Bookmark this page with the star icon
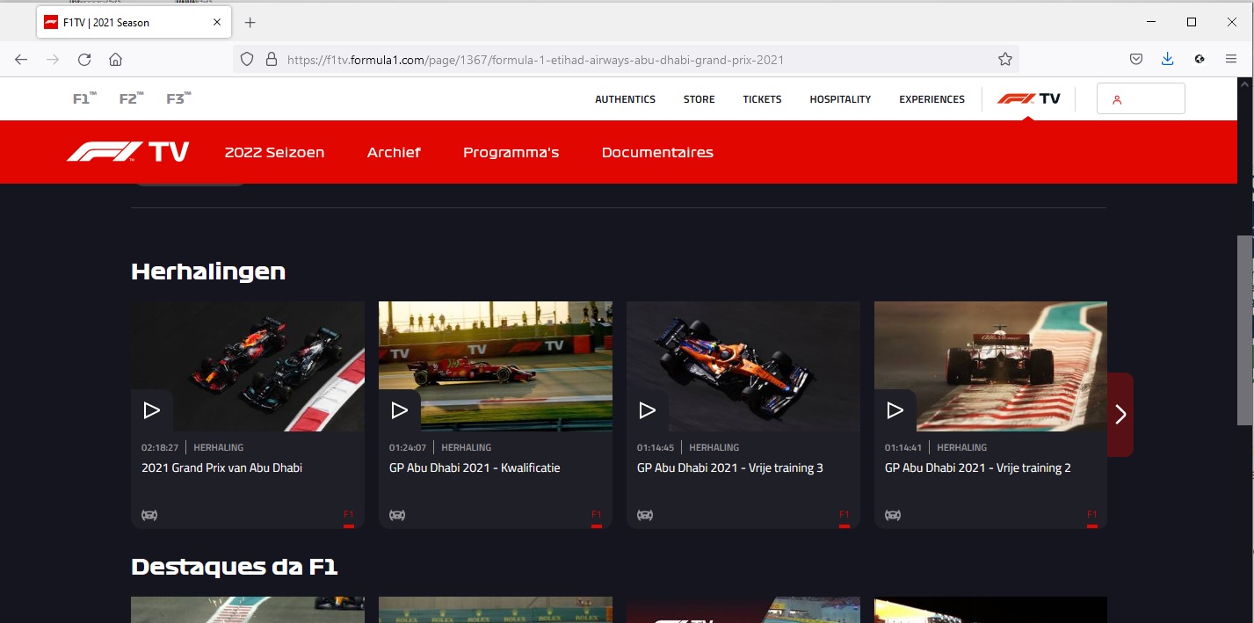 pyautogui.click(x=1005, y=60)
